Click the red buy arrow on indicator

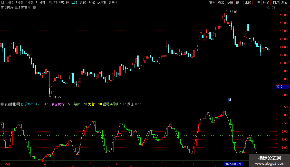43,160
